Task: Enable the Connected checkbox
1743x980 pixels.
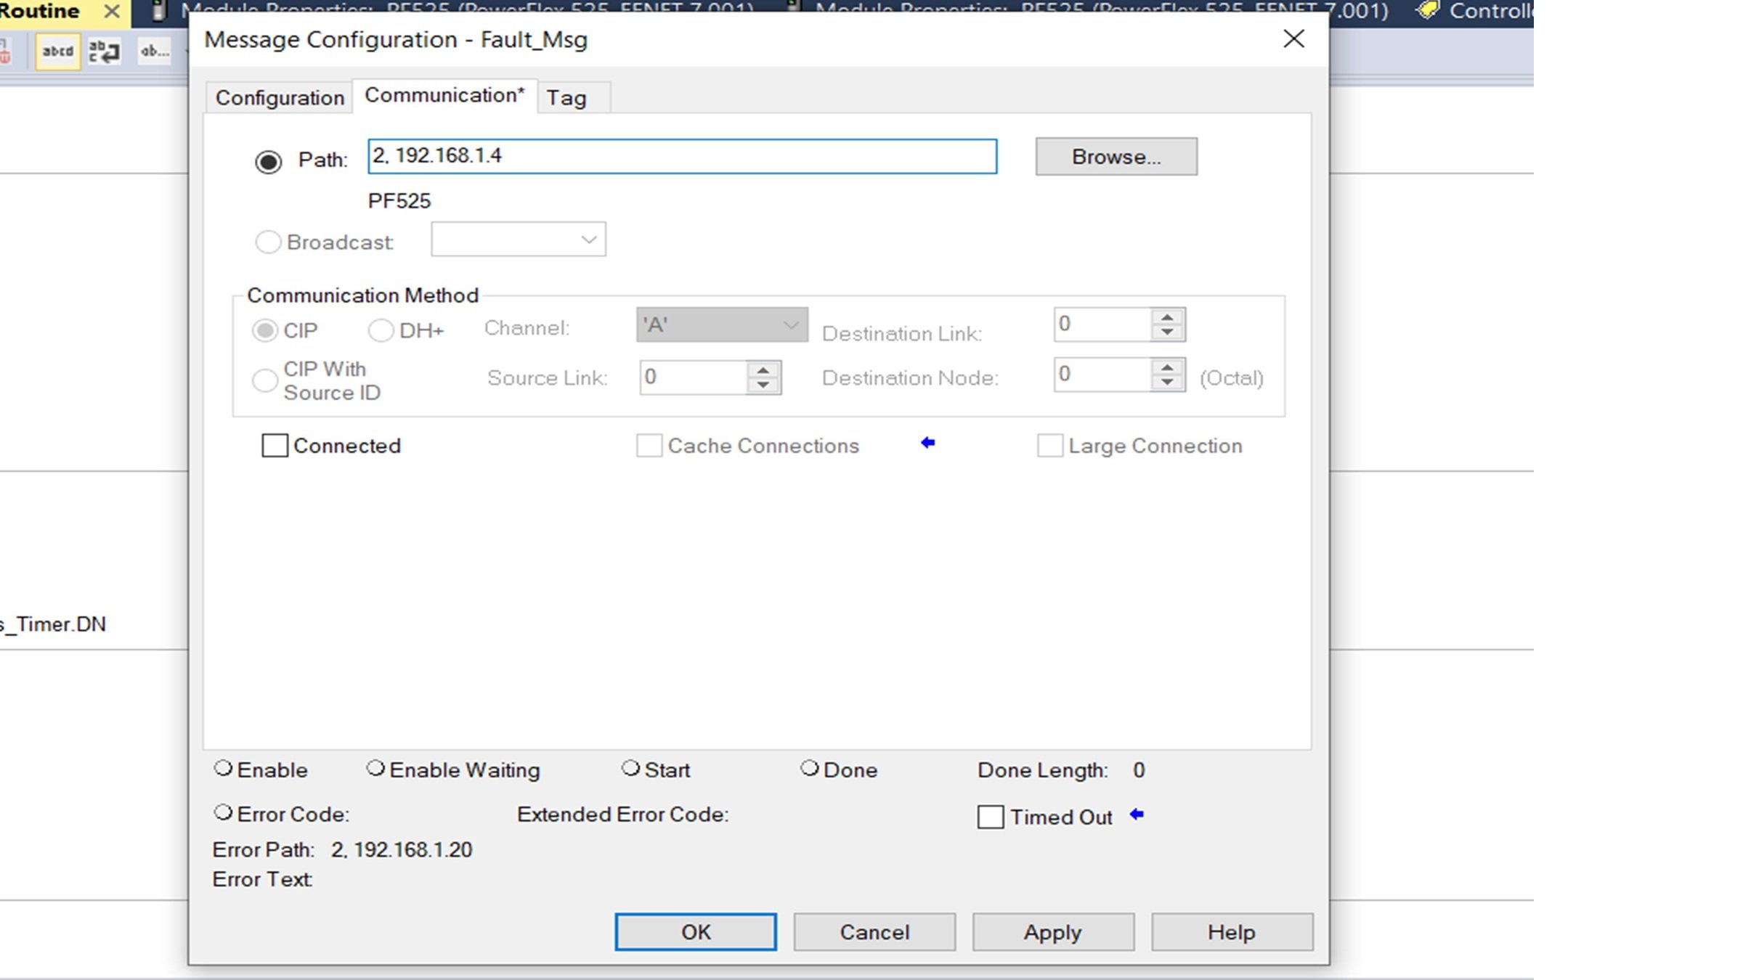Action: (x=273, y=445)
